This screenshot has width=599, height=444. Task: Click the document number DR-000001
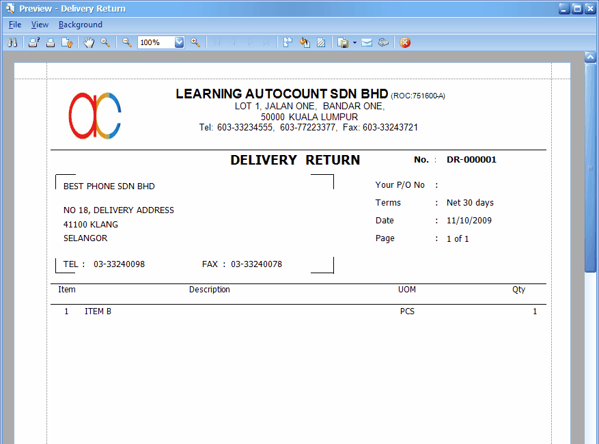[x=471, y=160]
